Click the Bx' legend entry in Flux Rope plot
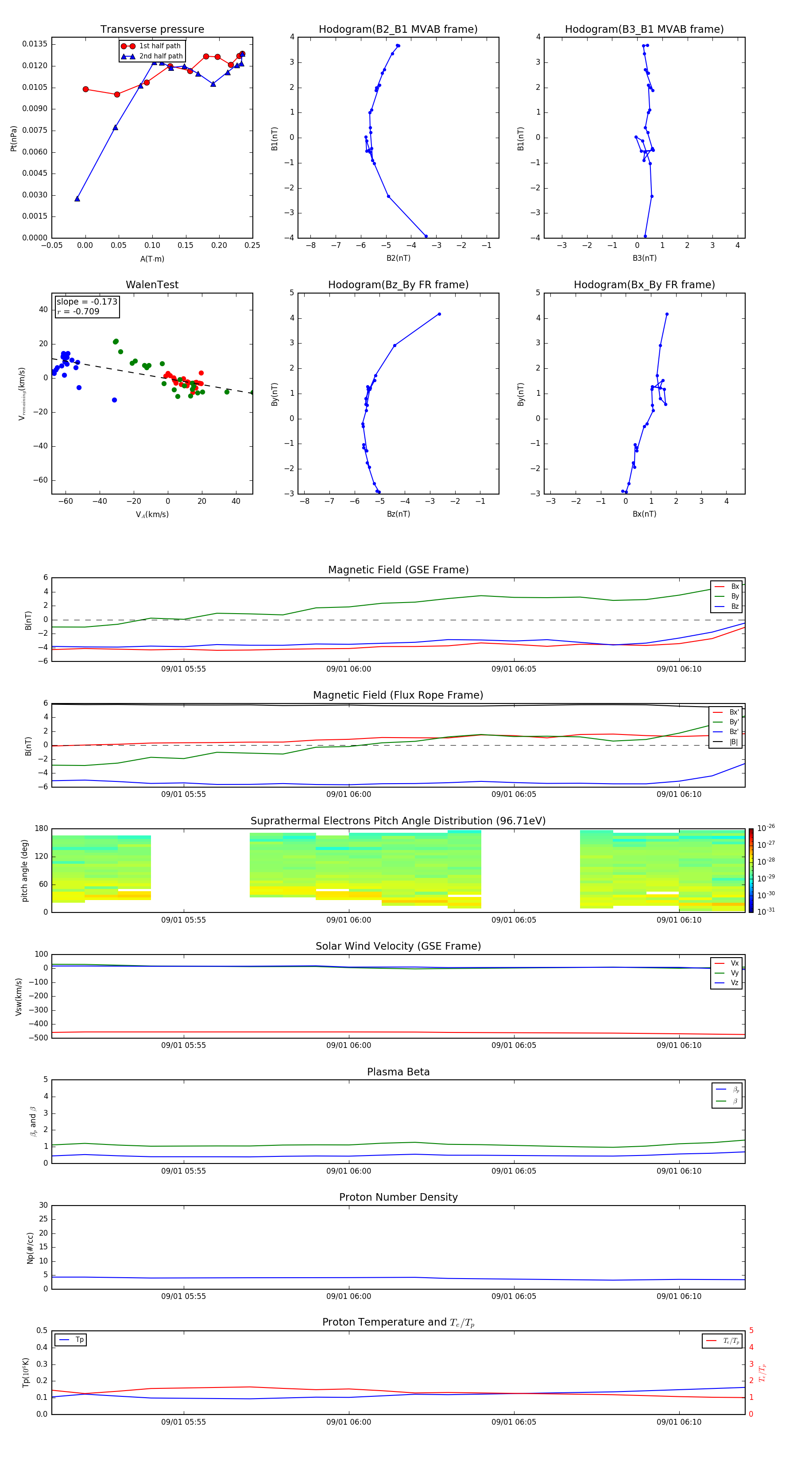The width and height of the screenshot is (797, 1461). 726,712
